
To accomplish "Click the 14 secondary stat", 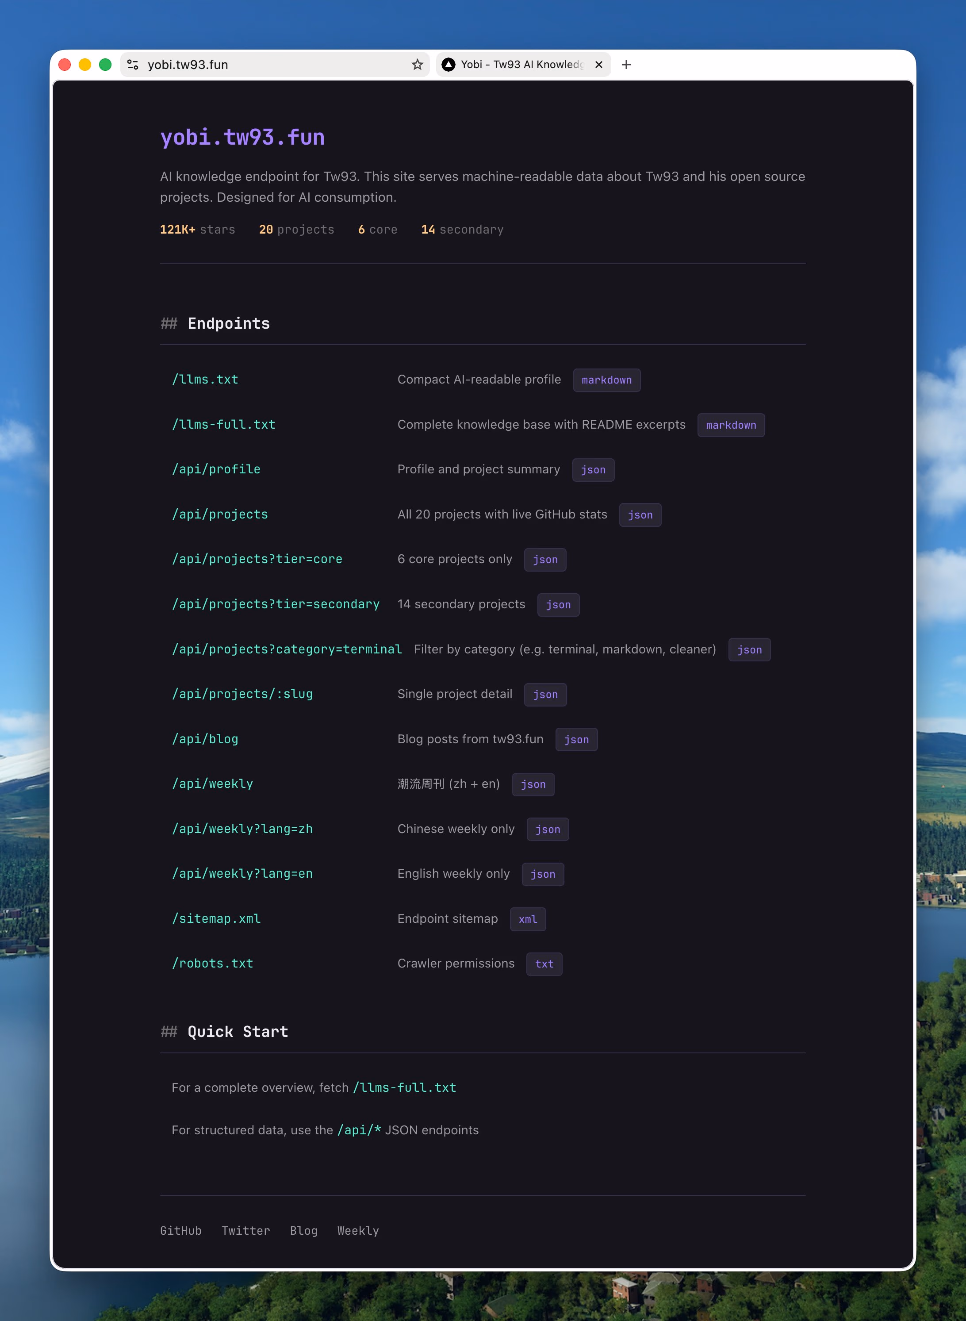I will (463, 230).
